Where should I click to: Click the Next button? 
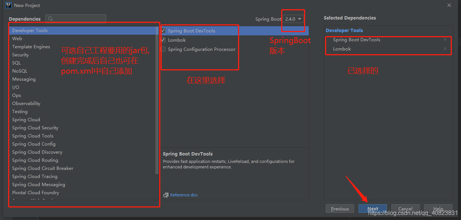coord(373,209)
